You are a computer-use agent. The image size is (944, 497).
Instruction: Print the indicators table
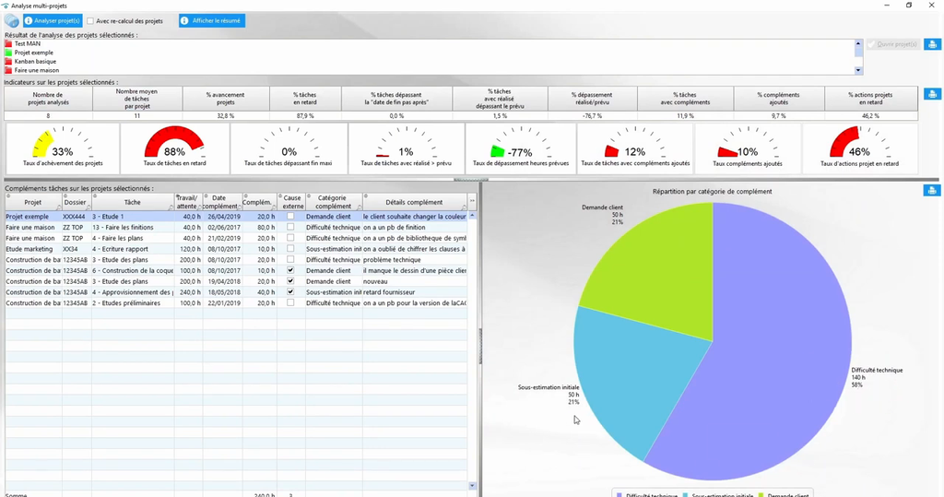point(932,94)
